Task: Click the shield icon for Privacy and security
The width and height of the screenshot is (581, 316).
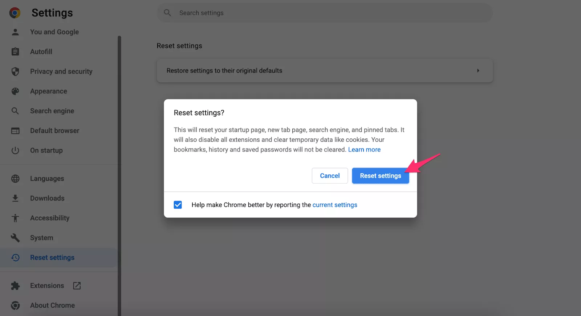Action: 15,71
